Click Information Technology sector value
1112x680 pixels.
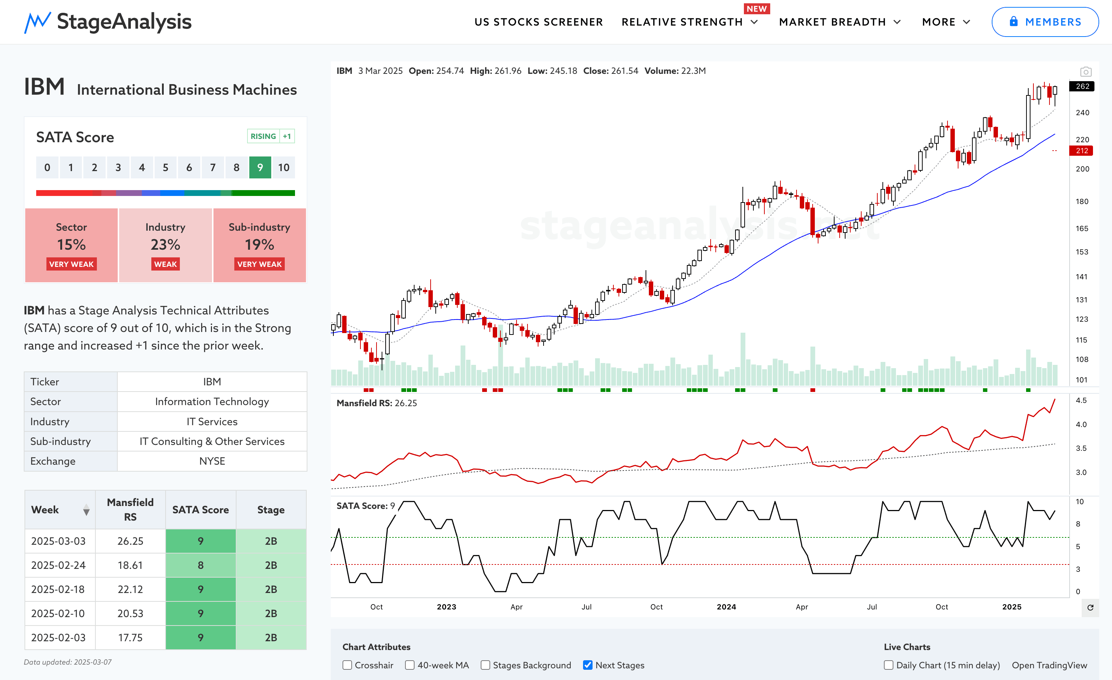pyautogui.click(x=212, y=401)
